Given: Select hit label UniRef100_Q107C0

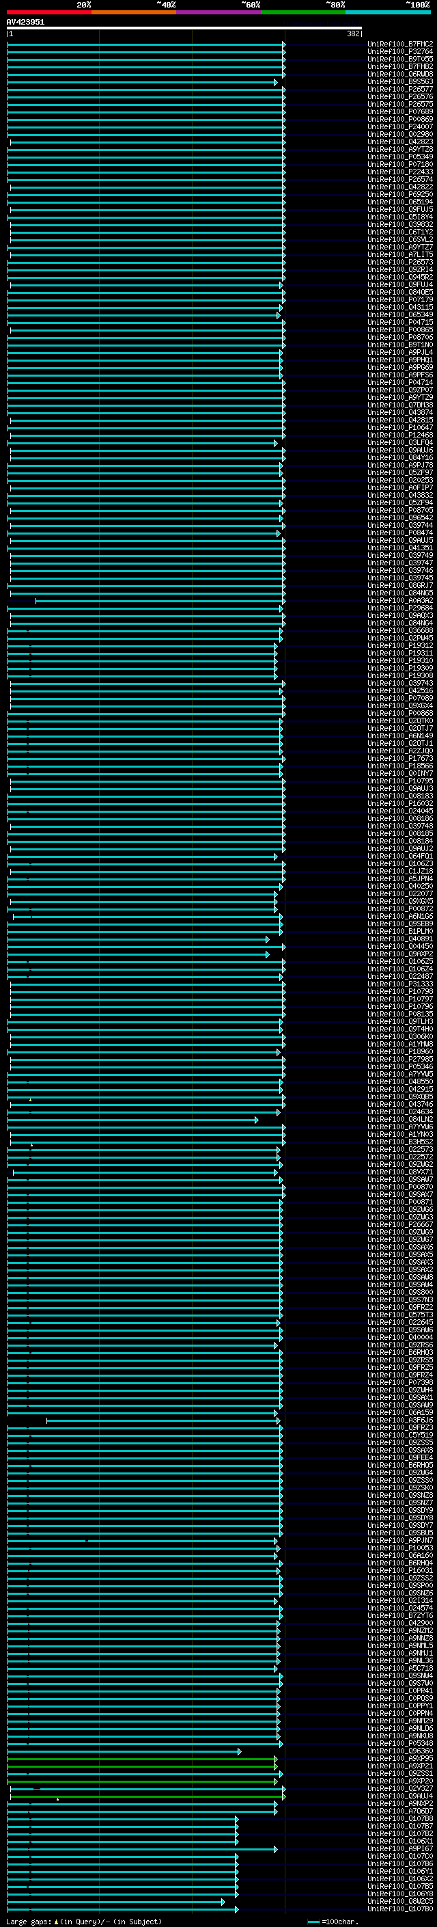Looking at the screenshot, I should (x=400, y=1856).
